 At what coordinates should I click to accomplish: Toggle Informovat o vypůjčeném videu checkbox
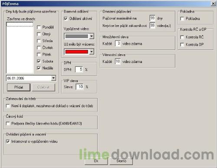(x=8, y=142)
